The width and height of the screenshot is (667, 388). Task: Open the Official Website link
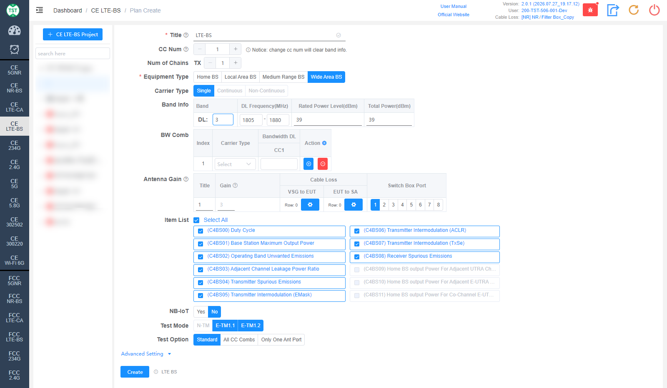(x=454, y=15)
